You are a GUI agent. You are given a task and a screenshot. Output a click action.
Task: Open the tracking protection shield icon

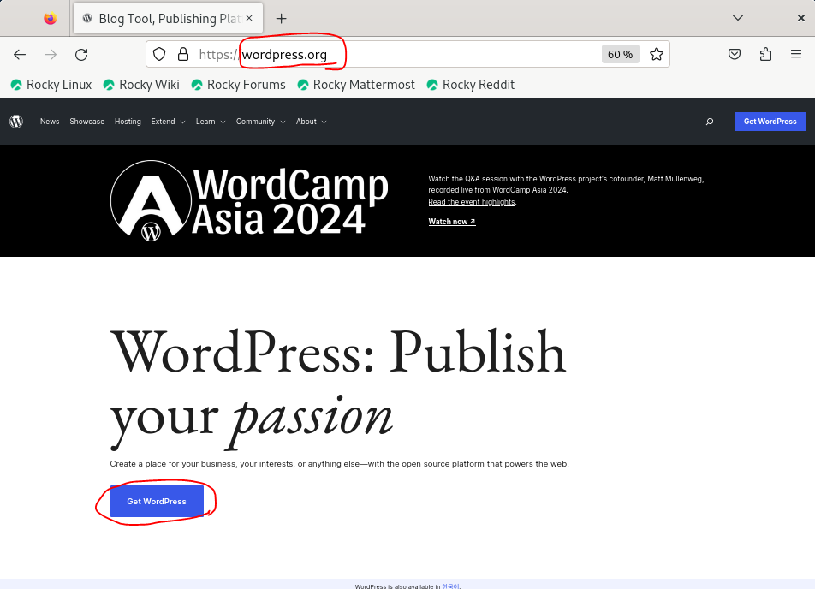click(x=159, y=54)
